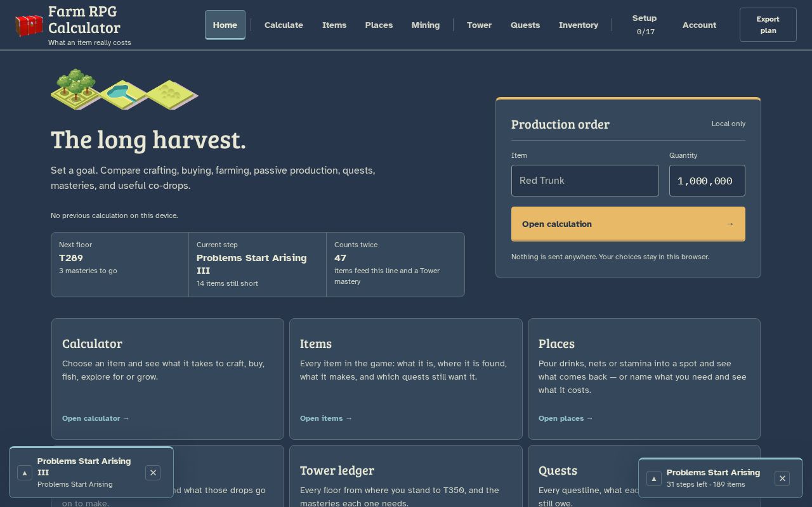Follow the Open calculator link
Image resolution: width=812 pixels, height=507 pixels.
pyautogui.click(x=96, y=418)
